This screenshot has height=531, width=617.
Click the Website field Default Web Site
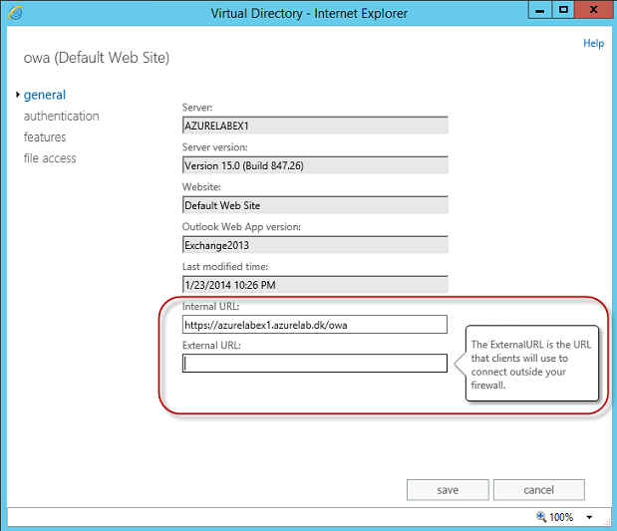[x=315, y=205]
